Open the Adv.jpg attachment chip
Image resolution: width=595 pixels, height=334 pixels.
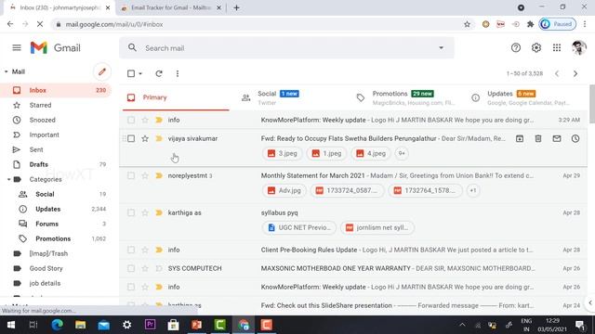(x=284, y=190)
